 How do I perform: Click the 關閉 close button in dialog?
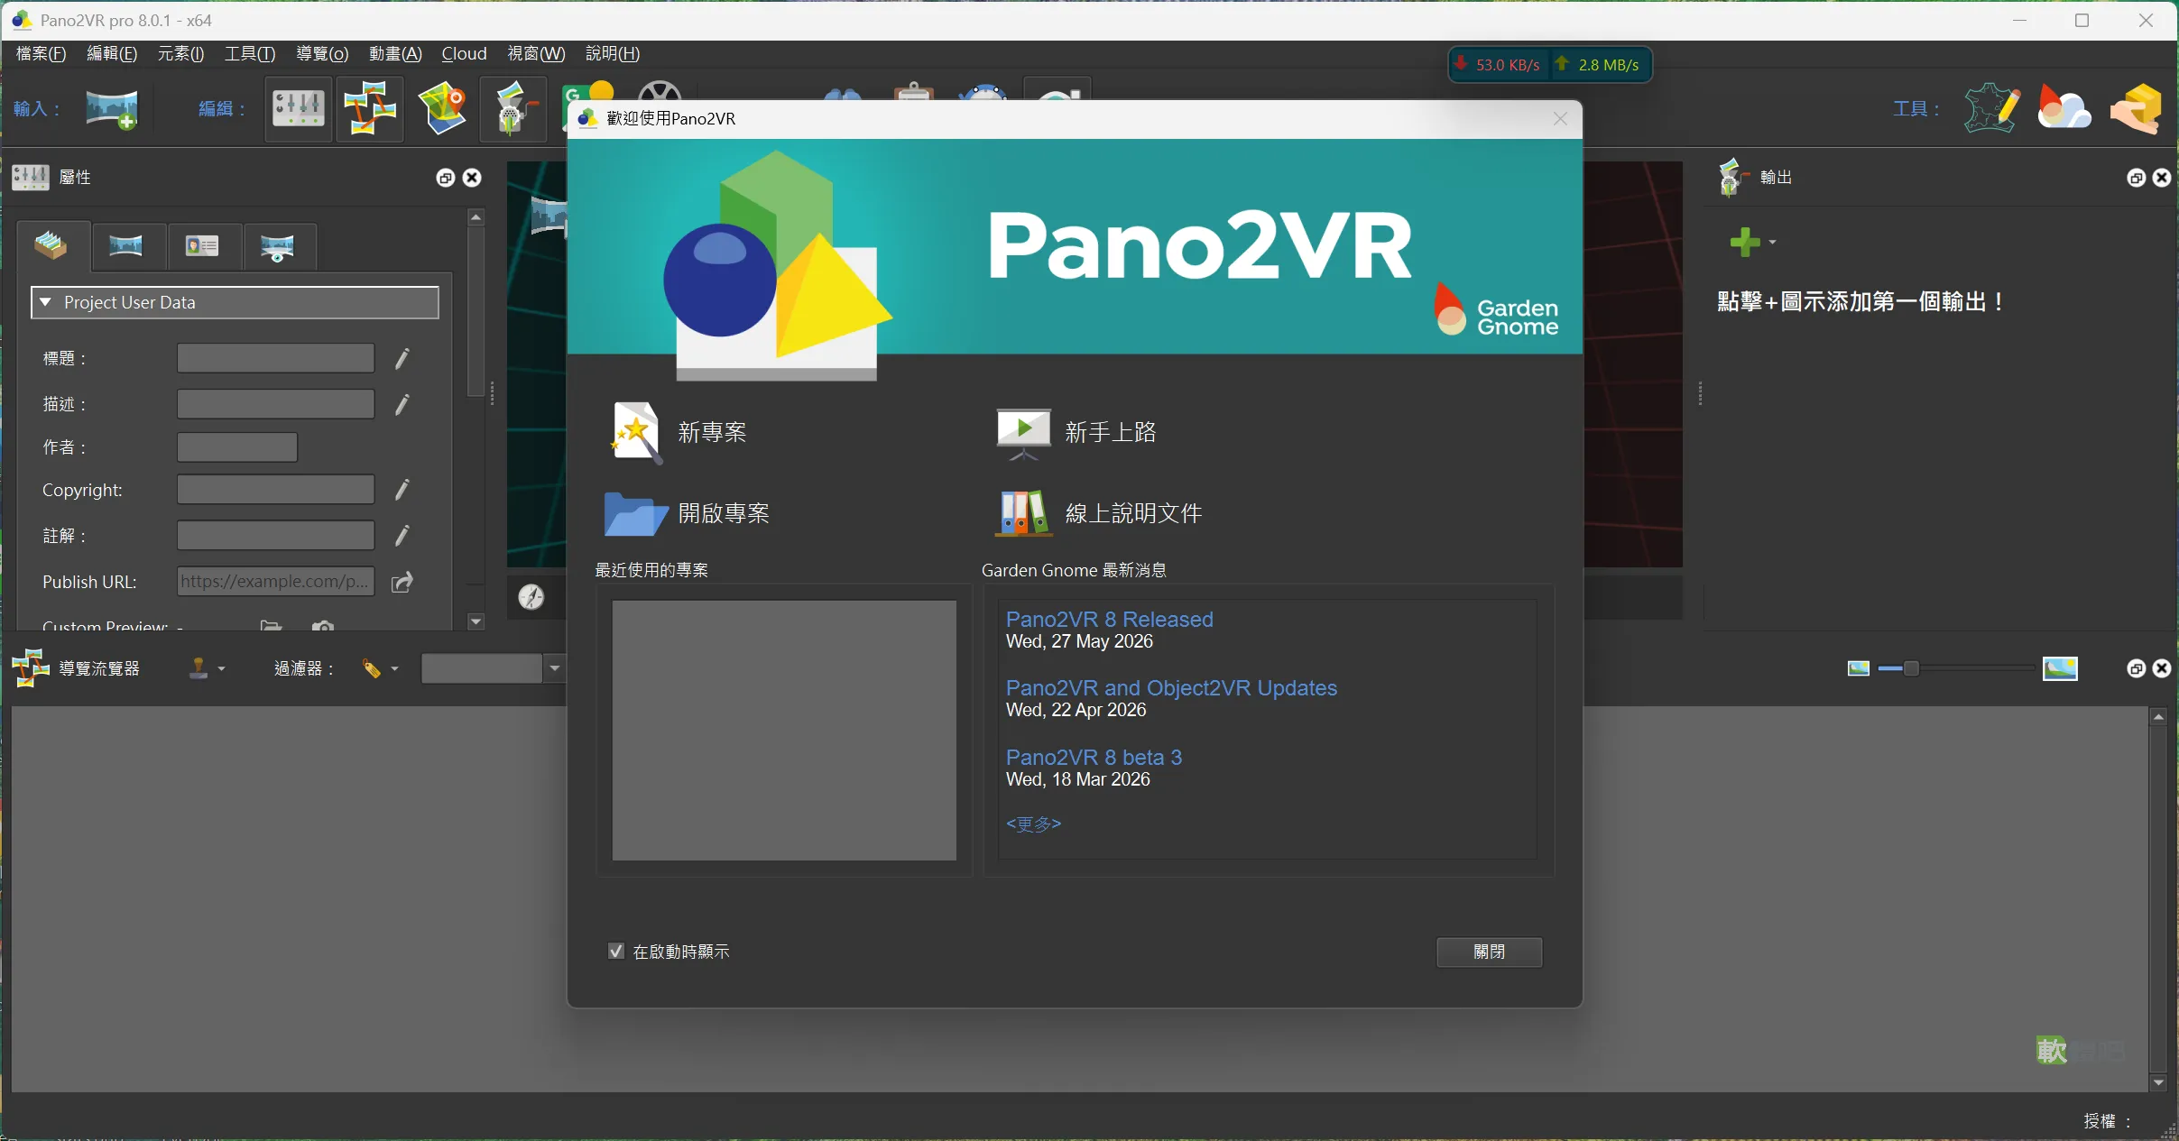coord(1489,952)
